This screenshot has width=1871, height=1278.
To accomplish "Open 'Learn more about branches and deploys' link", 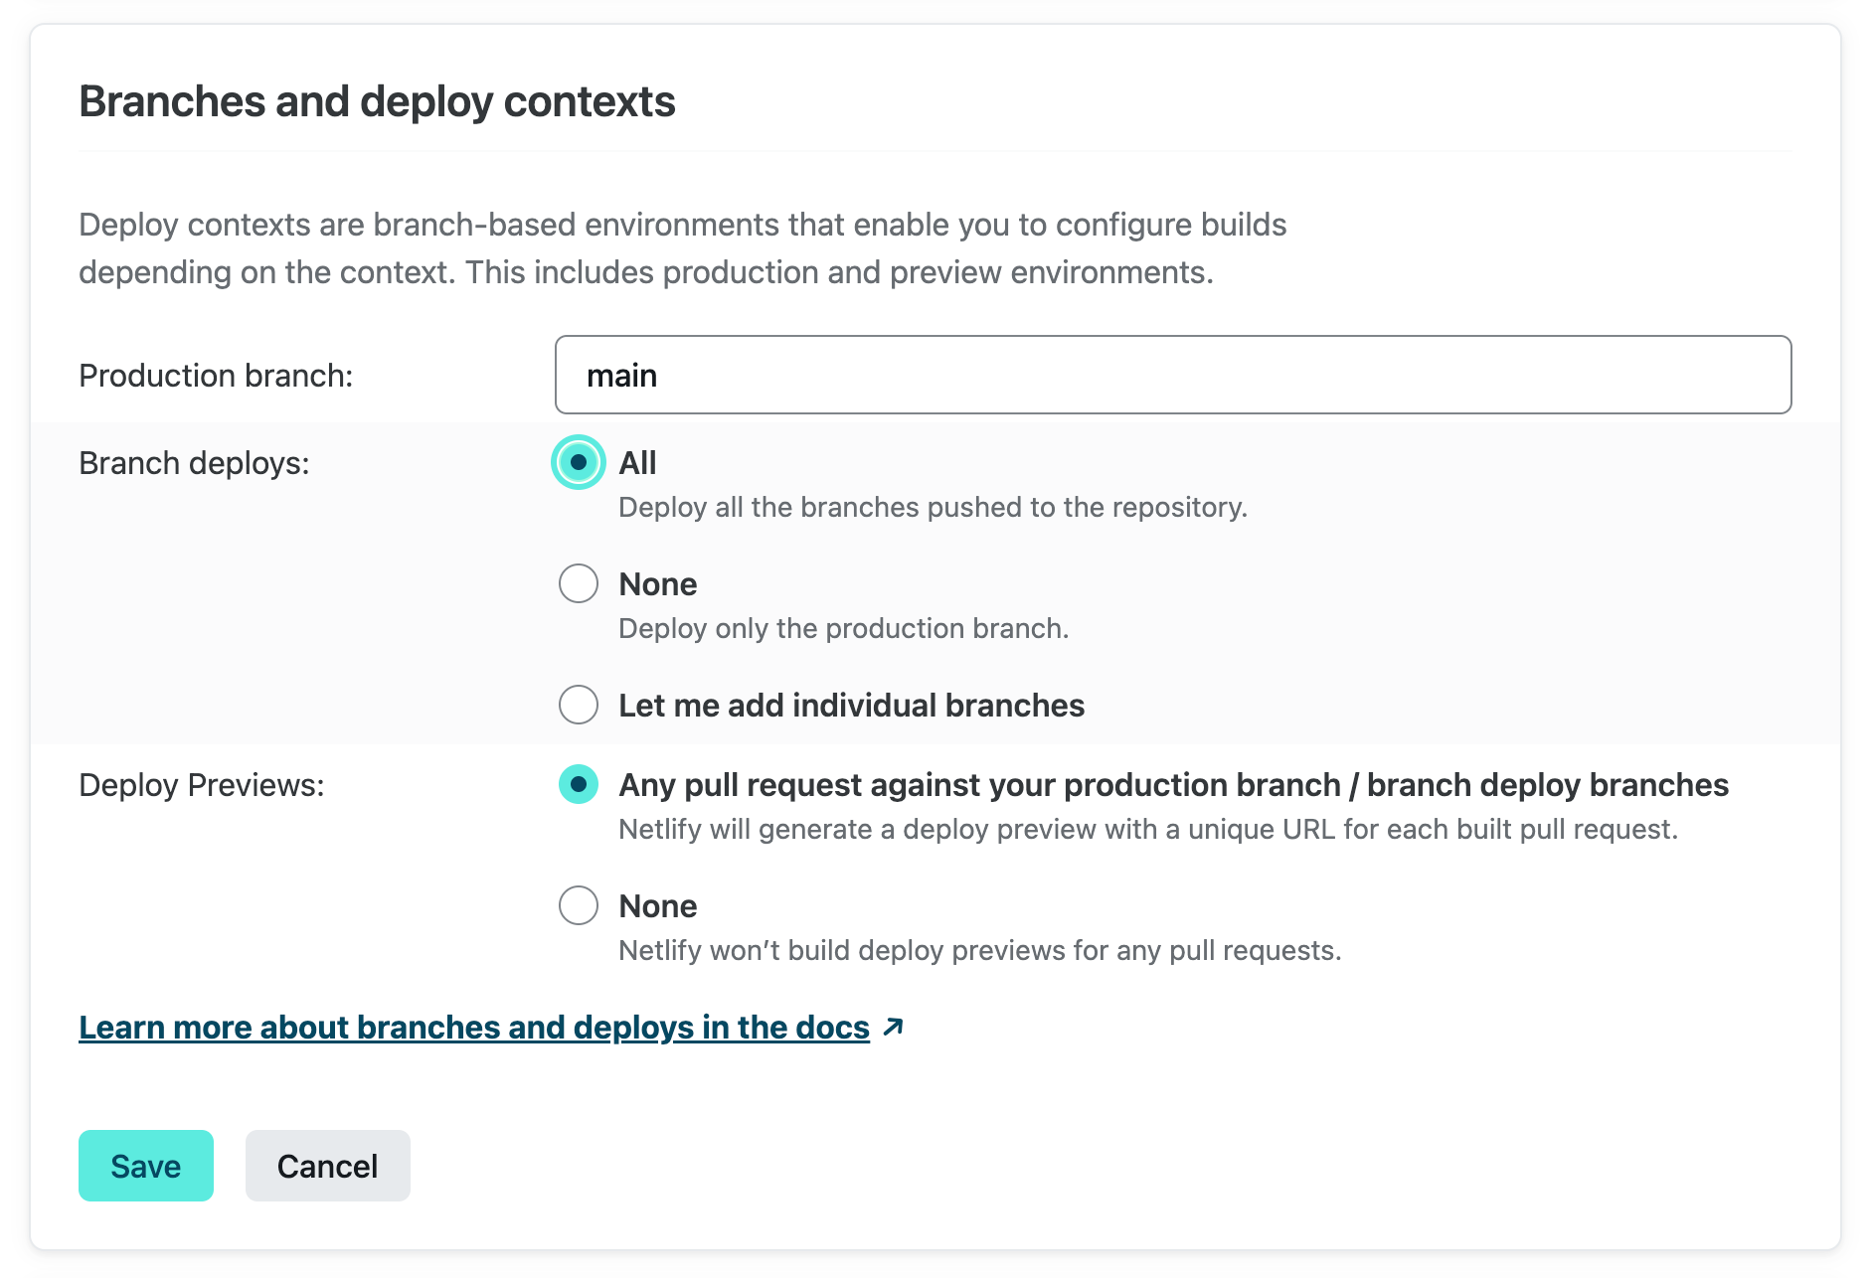I will click(474, 1027).
